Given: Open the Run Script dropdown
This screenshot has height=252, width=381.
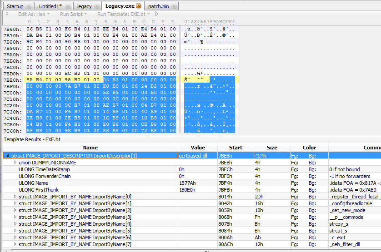Looking at the screenshot, I should [x=73, y=14].
